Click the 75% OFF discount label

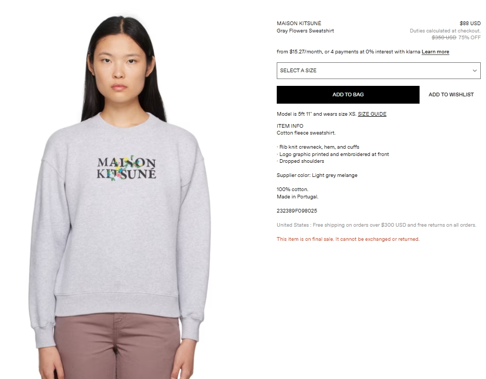[x=470, y=38]
